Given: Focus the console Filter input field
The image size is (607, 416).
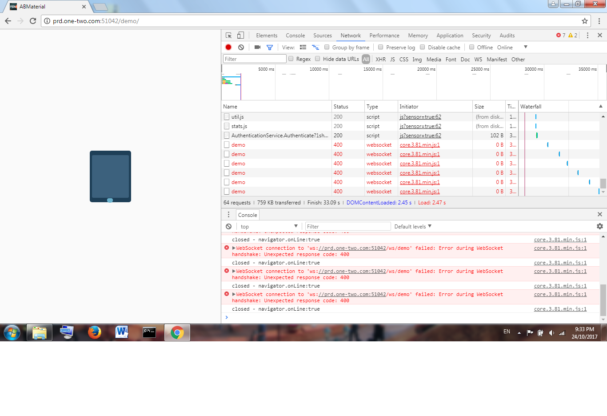Looking at the screenshot, I should coord(348,226).
